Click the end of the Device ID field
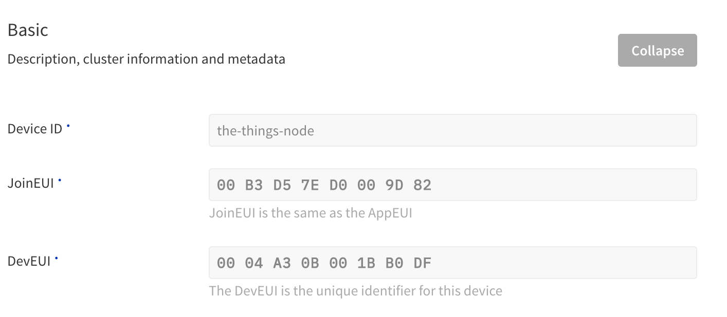727x317 pixels. 668,130
